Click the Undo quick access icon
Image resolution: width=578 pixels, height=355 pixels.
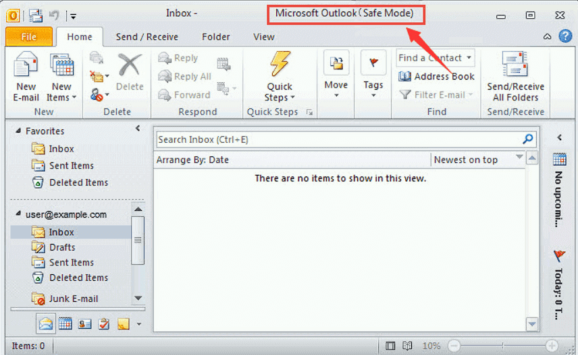(x=54, y=15)
